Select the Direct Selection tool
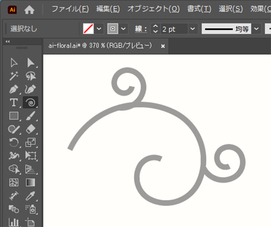Screen dimensions: 271x227 coord(31,63)
